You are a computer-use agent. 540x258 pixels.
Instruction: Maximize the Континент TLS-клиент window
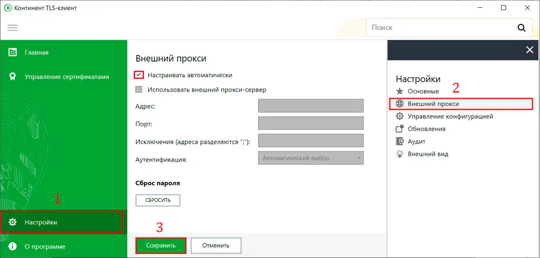(x=503, y=8)
